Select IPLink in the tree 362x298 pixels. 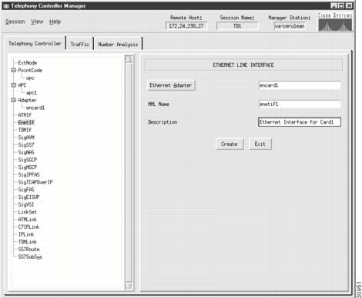coord(26,234)
